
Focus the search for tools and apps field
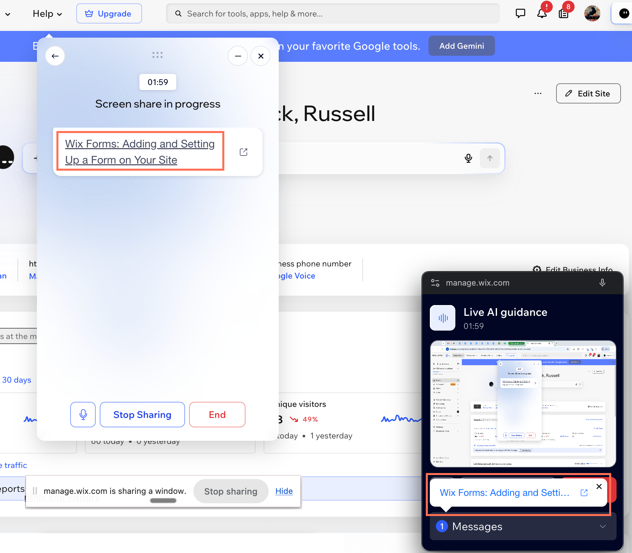333,13
